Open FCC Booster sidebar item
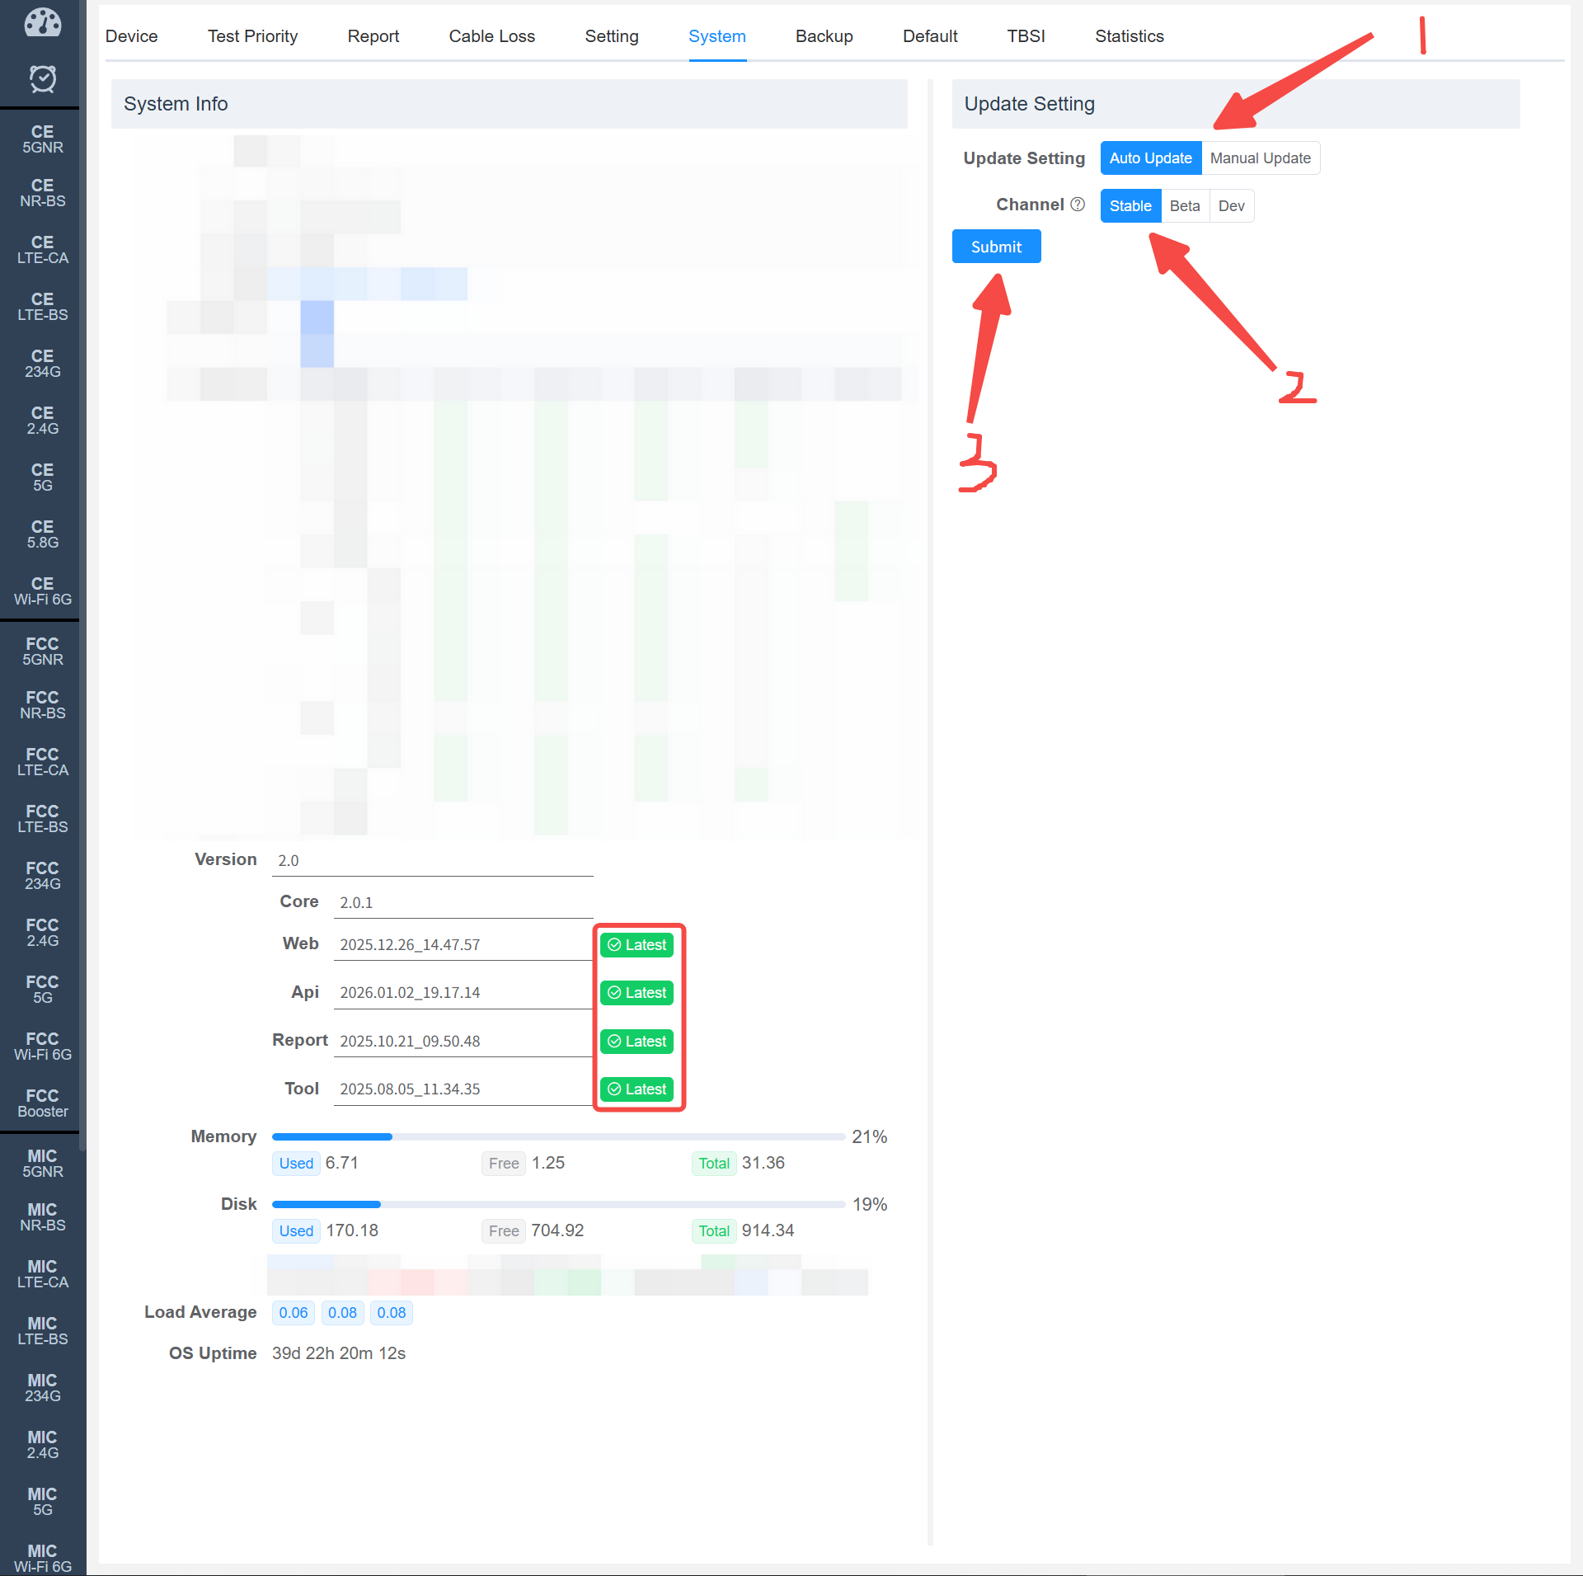1583x1576 pixels. 42,1103
